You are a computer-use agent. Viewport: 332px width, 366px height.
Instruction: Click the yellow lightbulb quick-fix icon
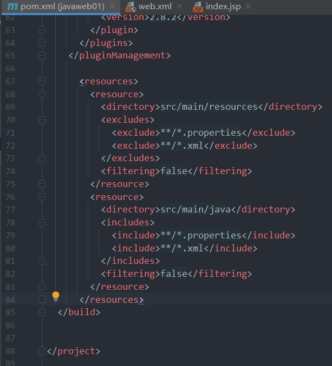(x=56, y=296)
